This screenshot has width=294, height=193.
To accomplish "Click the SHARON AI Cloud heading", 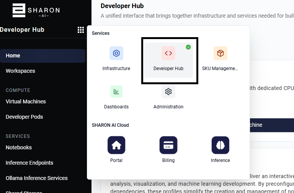I will [x=110, y=125].
